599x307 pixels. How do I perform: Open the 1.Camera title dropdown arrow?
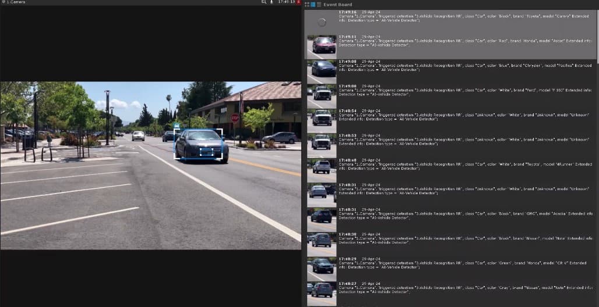(x=3, y=2)
